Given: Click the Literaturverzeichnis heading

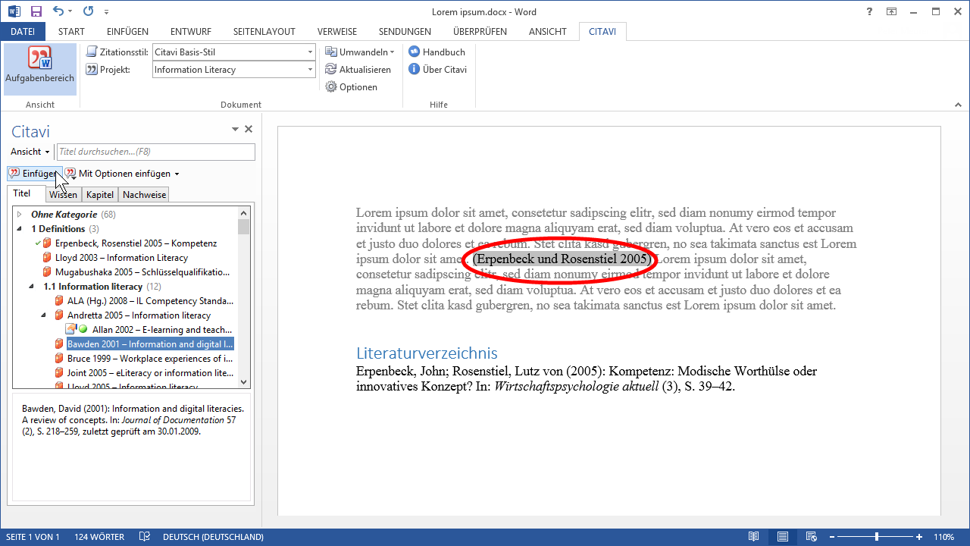Looking at the screenshot, I should click(x=427, y=353).
